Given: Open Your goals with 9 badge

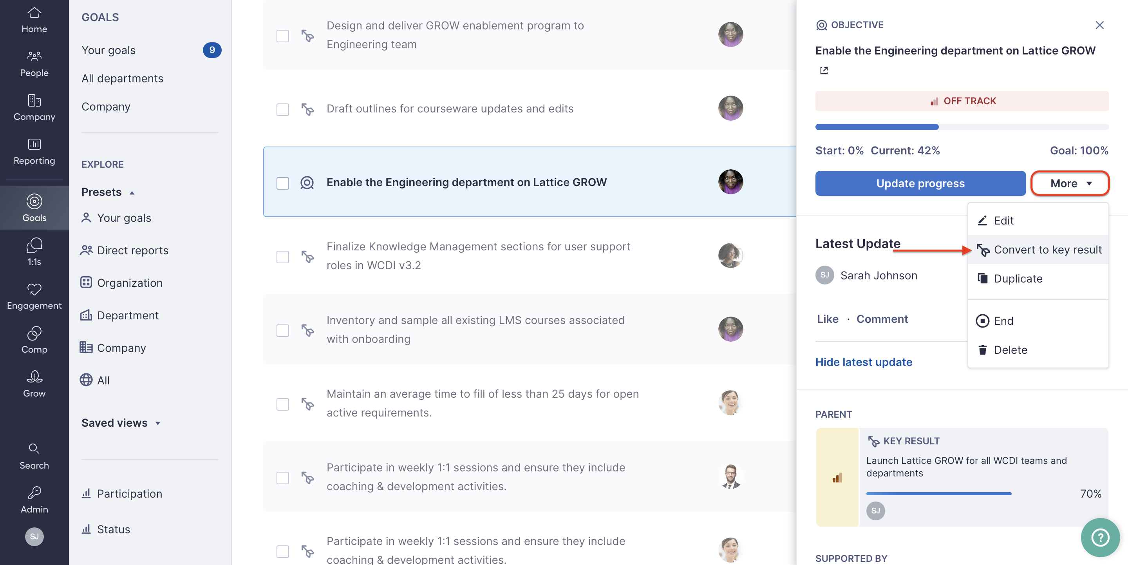Looking at the screenshot, I should [x=152, y=50].
